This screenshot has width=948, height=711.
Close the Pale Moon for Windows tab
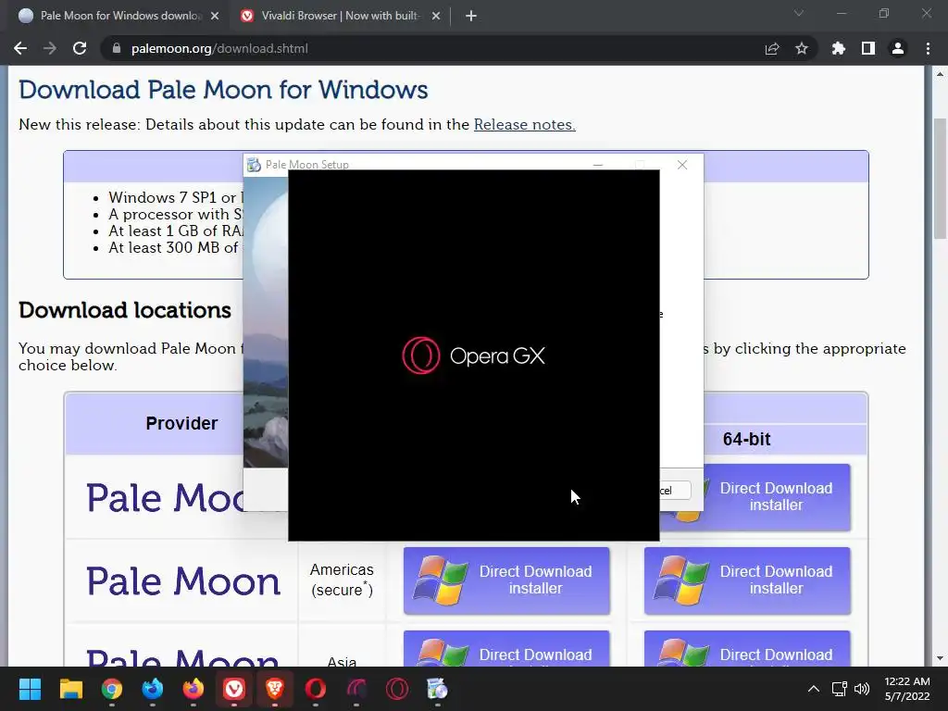pyautogui.click(x=215, y=16)
